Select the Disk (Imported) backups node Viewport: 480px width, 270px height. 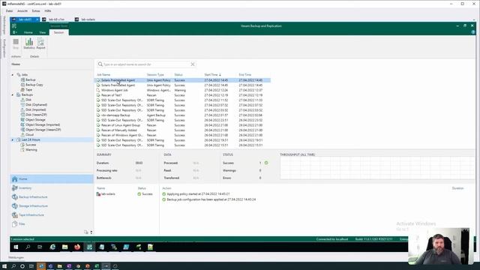[35, 109]
